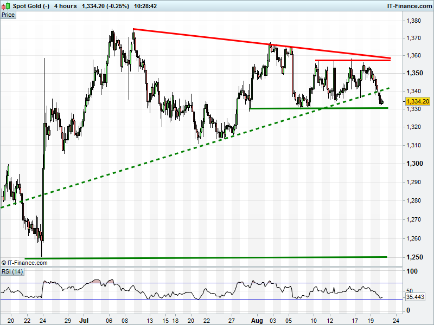Screen dimensions: 434x325
Task: Click the '1,334.20 (-0.25%)' header value
Action: click(105, 6)
